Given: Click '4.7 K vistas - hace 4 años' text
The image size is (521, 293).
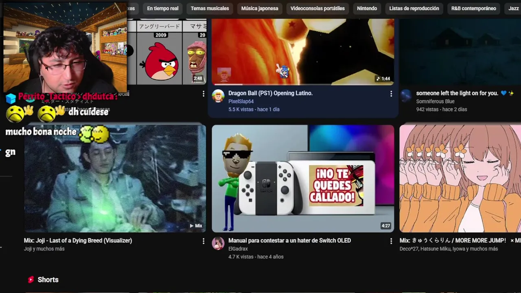Looking at the screenshot, I should click(x=256, y=257).
